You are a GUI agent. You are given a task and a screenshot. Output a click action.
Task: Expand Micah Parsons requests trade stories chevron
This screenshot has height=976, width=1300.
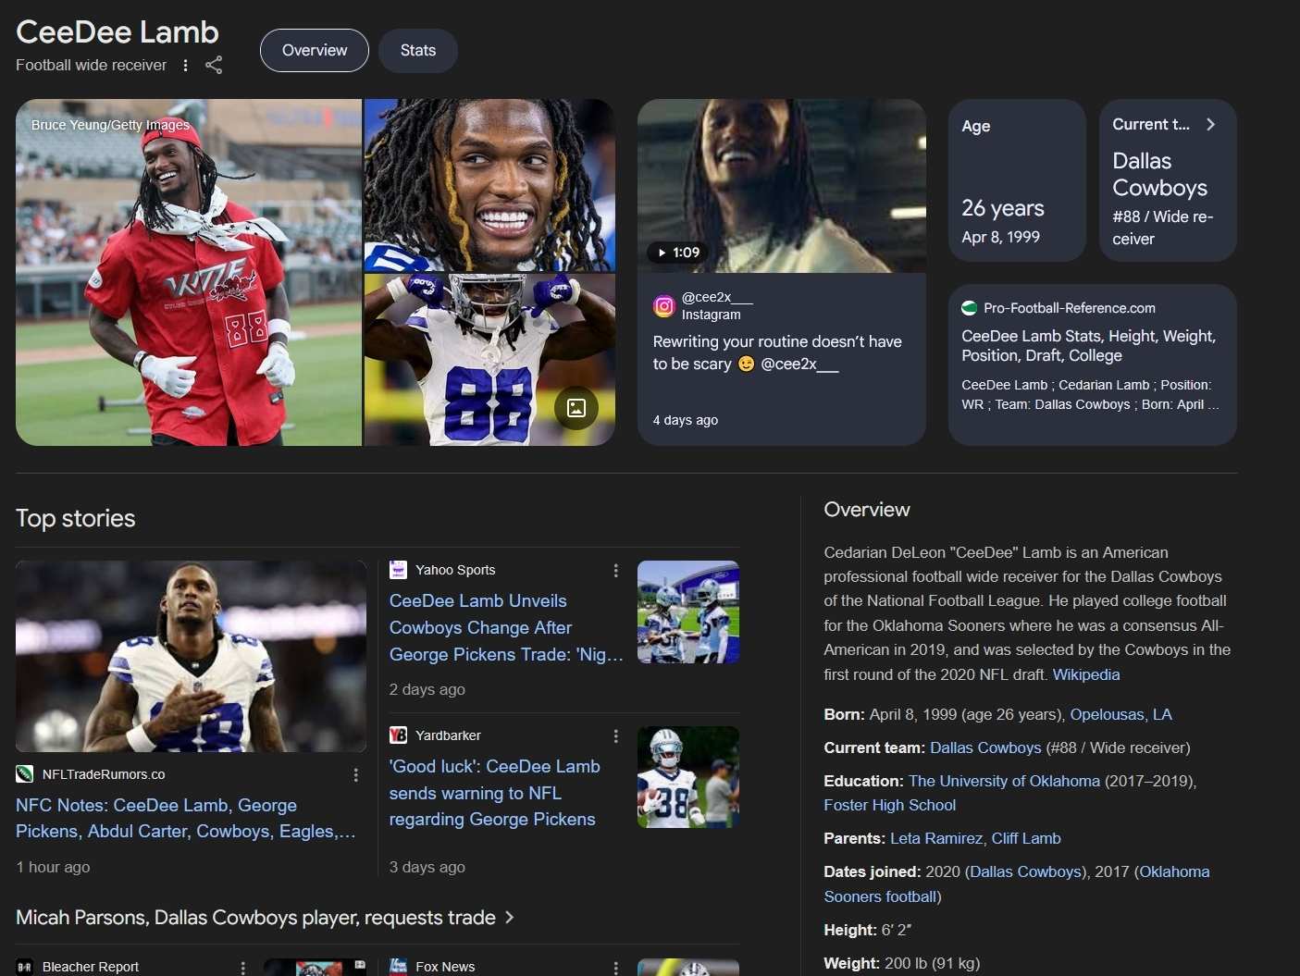pyautogui.click(x=509, y=918)
